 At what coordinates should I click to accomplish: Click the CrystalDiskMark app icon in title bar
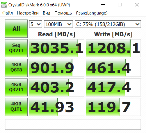pyautogui.click(x=4, y=5)
